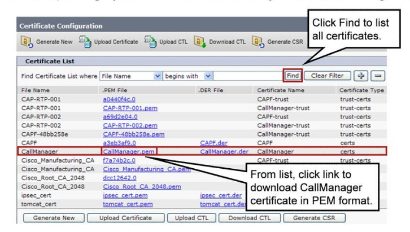Download CallManager.der certificate
Screen dimensions: 410x232
(x=224, y=151)
